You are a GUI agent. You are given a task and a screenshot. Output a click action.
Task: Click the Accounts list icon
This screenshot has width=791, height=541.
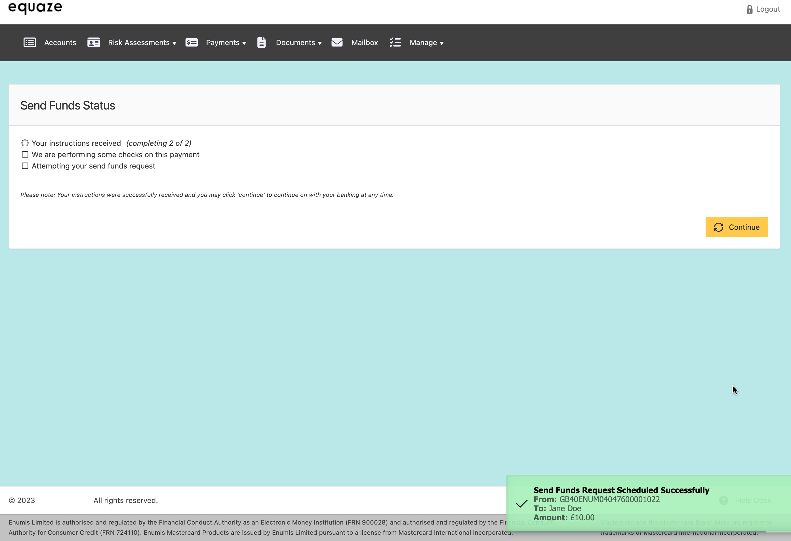tap(30, 43)
